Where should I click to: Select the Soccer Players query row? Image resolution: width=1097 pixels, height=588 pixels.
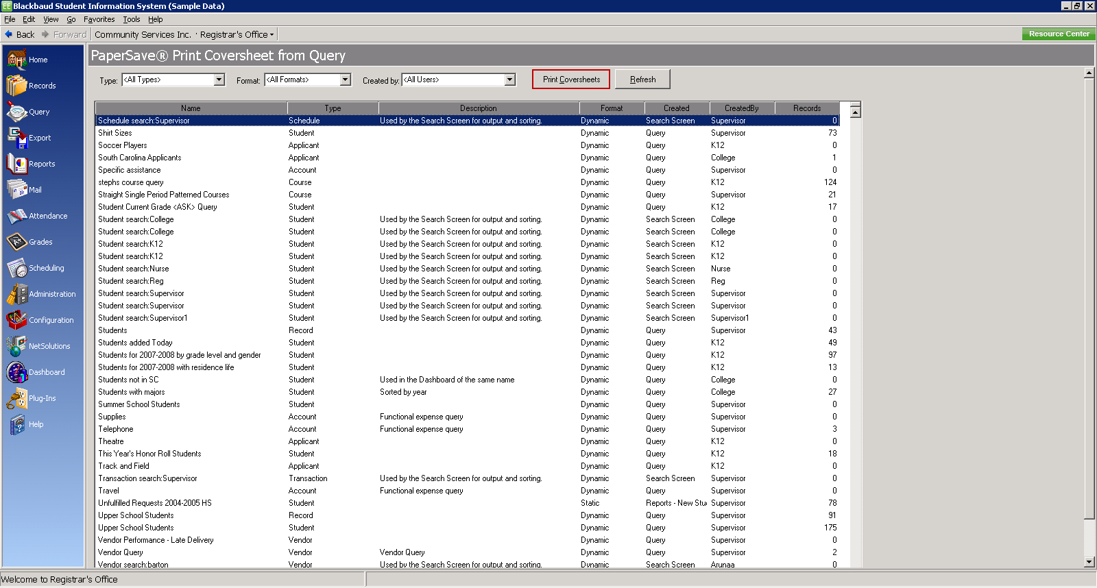[x=467, y=145]
